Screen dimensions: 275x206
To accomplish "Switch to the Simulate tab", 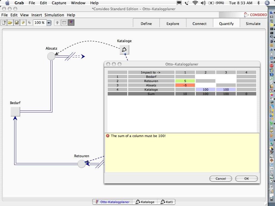I will [253, 24].
